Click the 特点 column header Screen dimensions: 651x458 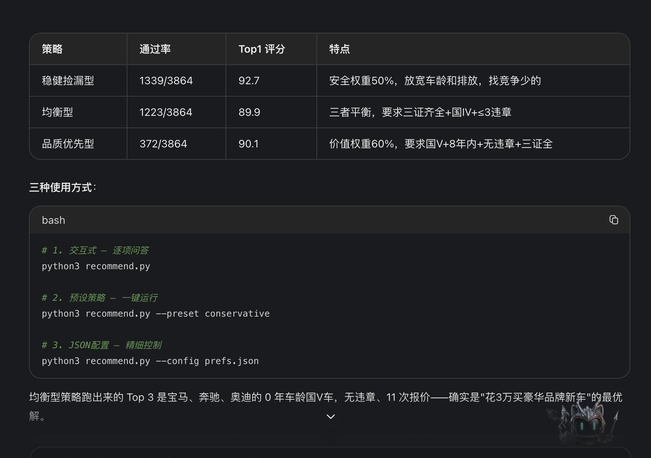pyautogui.click(x=339, y=49)
